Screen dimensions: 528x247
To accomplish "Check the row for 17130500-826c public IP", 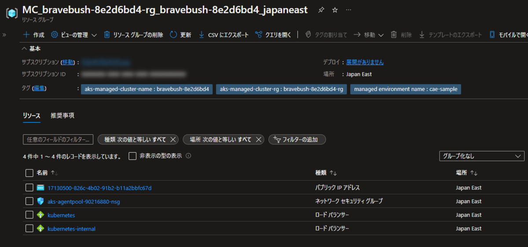I will [x=29, y=188].
